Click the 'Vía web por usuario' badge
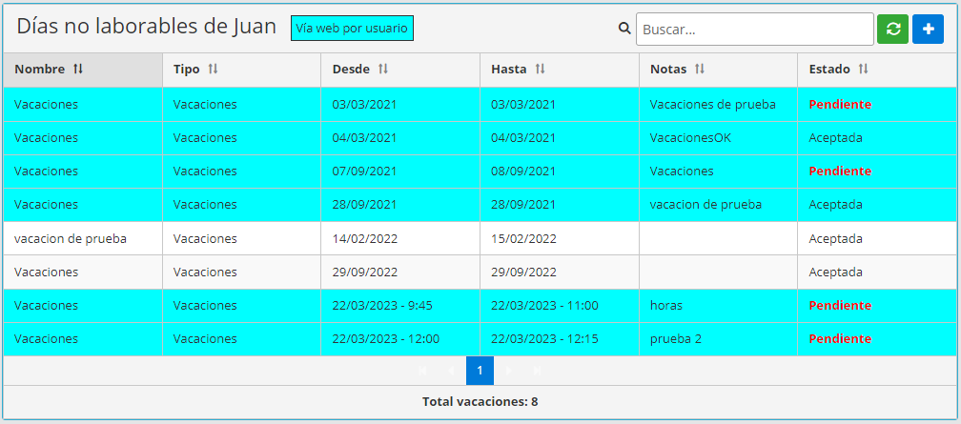 click(352, 29)
